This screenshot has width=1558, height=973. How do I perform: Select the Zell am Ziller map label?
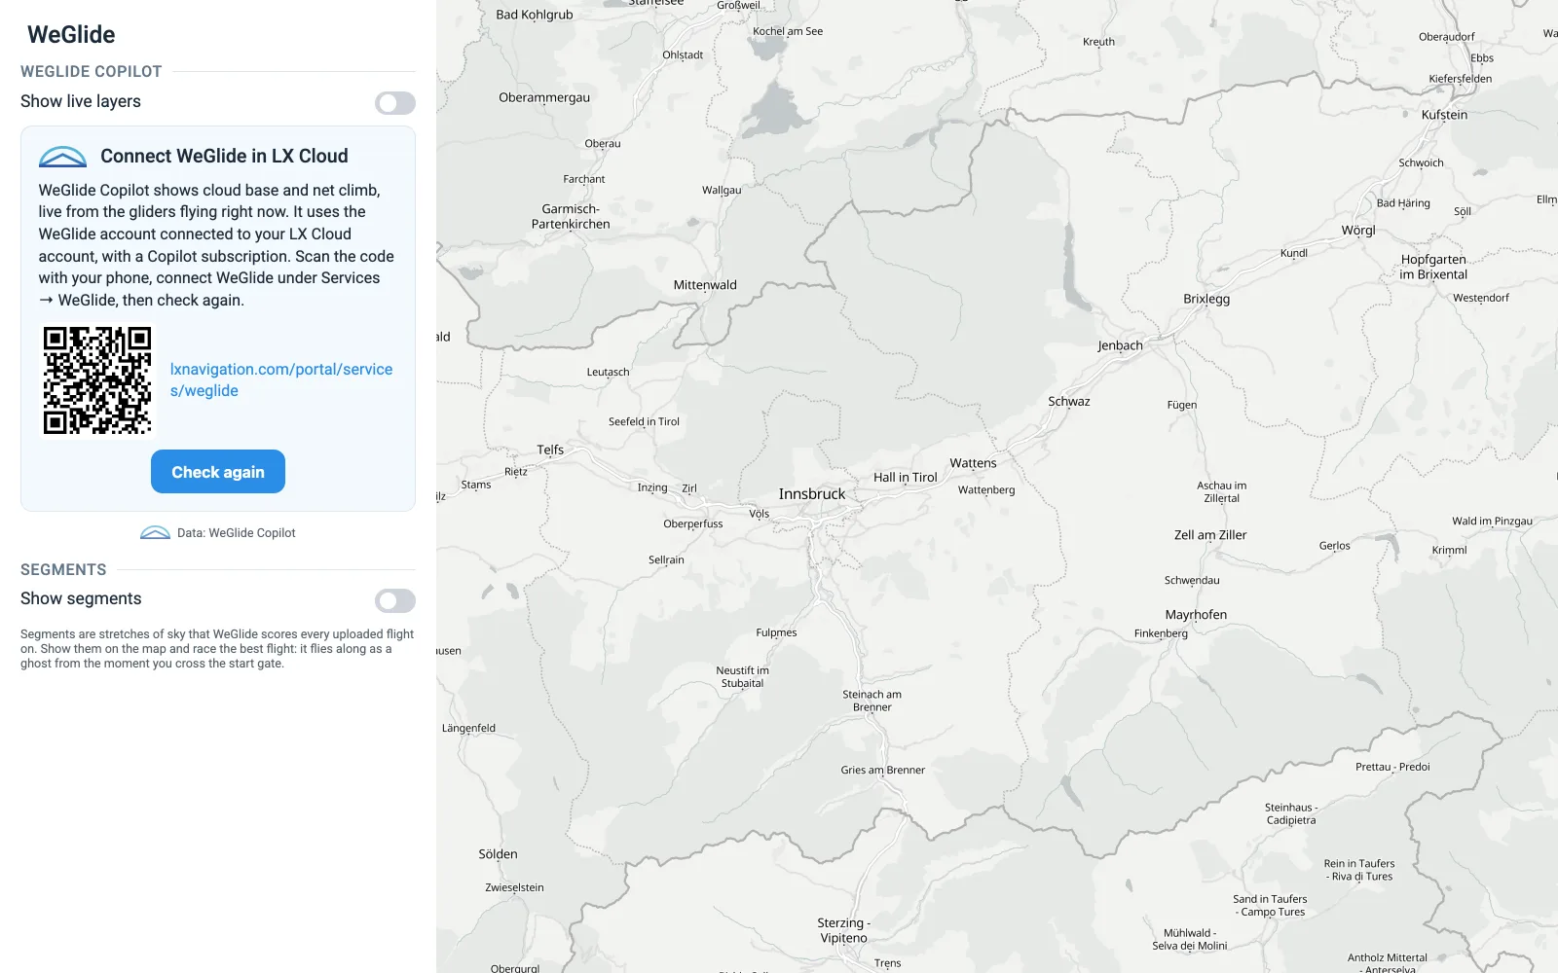(1210, 535)
